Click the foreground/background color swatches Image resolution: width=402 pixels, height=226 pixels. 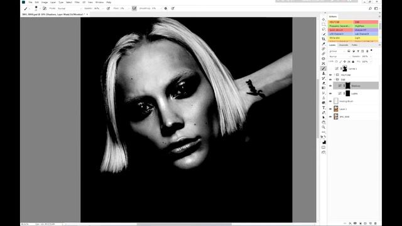pos(324,143)
